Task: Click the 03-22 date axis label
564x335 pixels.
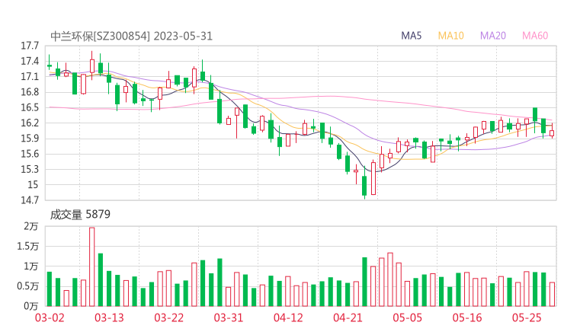Action: [x=169, y=317]
